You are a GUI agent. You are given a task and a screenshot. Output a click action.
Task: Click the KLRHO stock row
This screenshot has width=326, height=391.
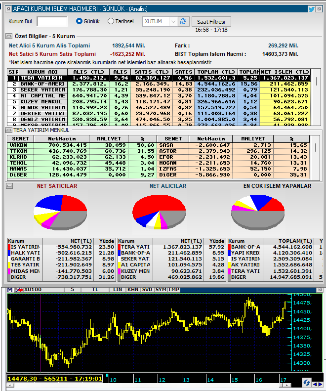point(82,157)
